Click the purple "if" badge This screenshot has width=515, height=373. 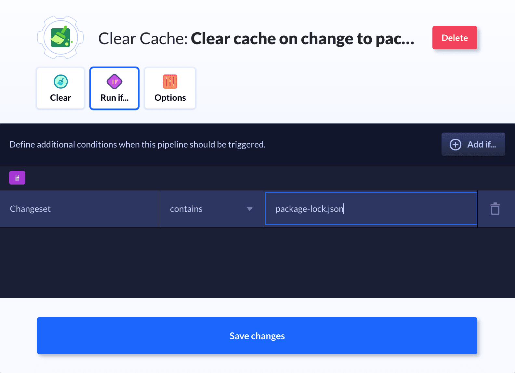17,178
